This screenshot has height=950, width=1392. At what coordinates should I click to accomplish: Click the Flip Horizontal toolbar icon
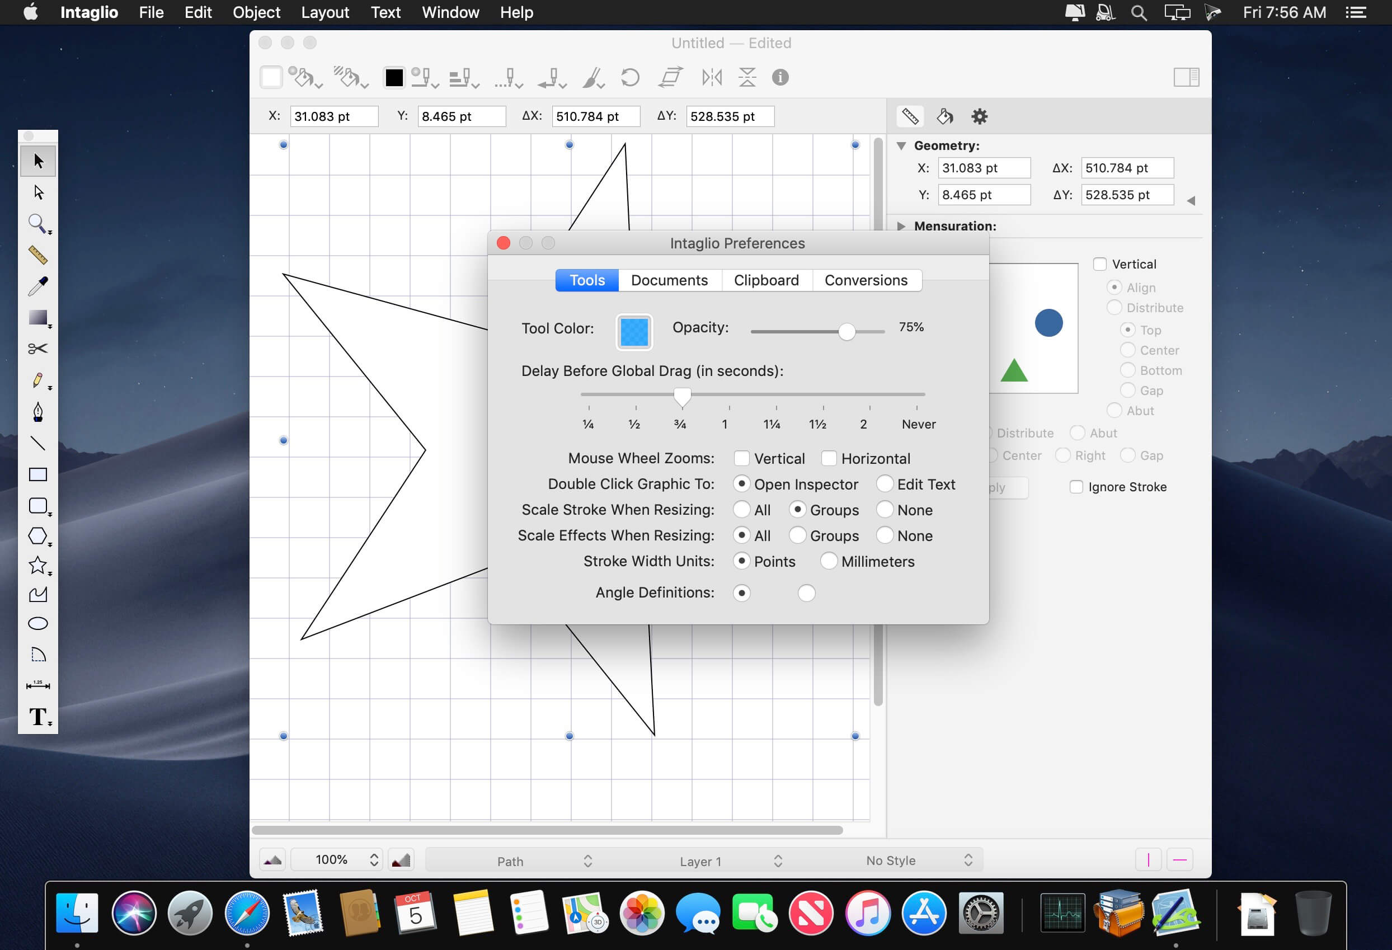[712, 77]
